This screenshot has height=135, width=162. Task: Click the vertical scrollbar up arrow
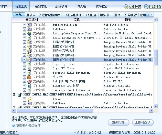click(156, 20)
